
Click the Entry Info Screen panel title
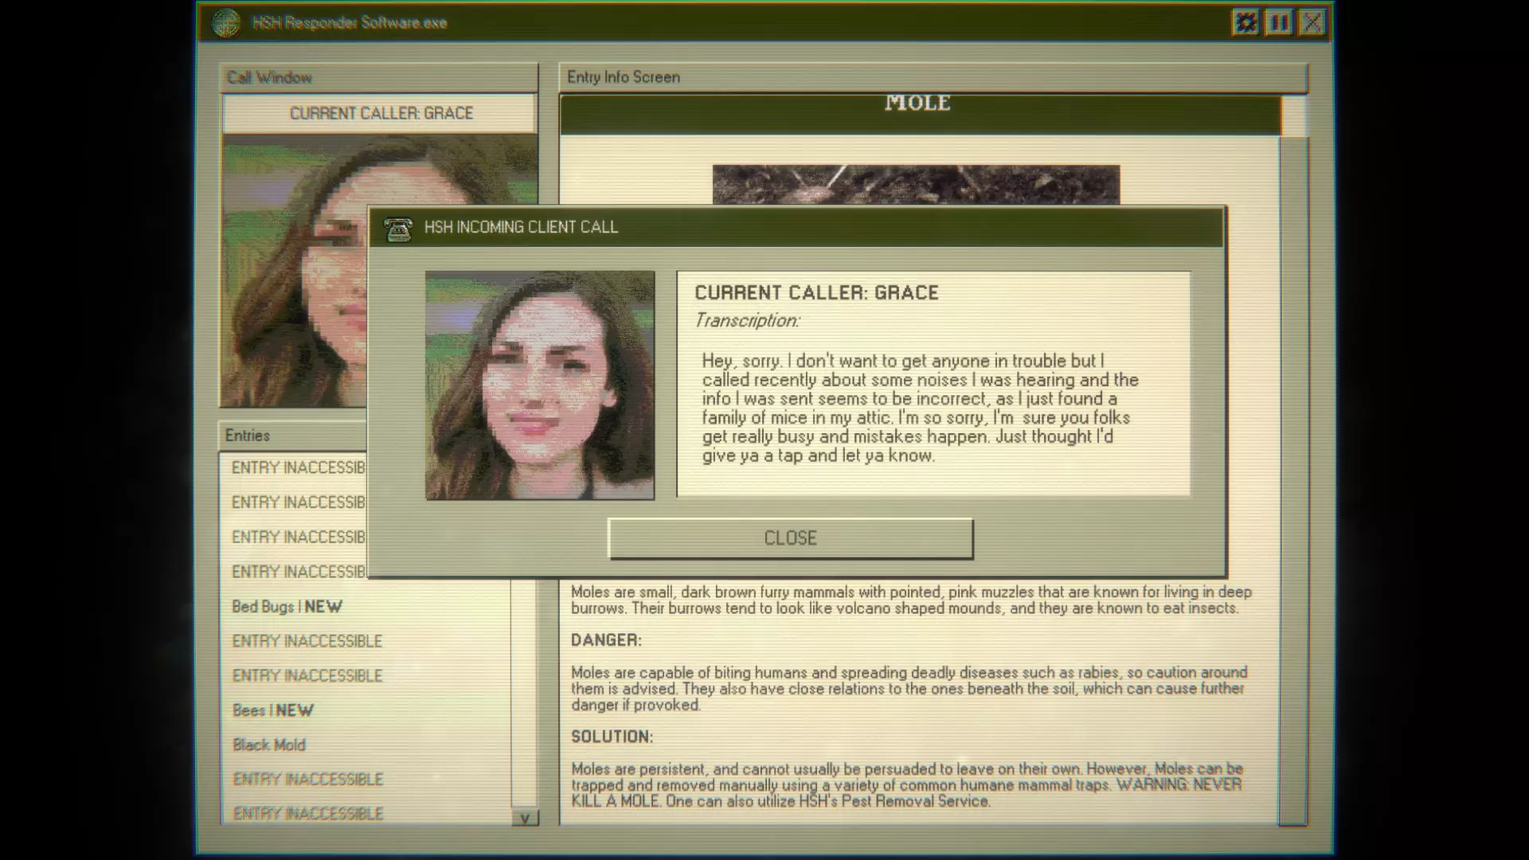pos(623,77)
